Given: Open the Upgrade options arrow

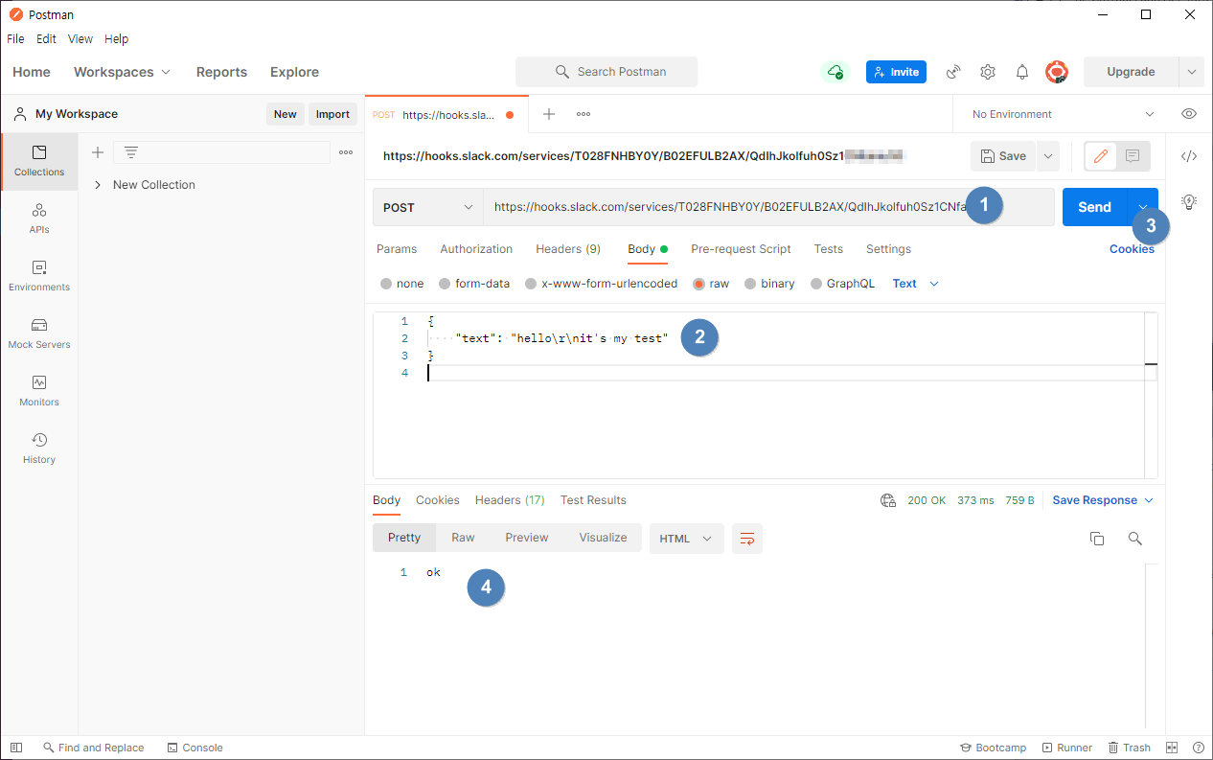Looking at the screenshot, I should [x=1191, y=72].
